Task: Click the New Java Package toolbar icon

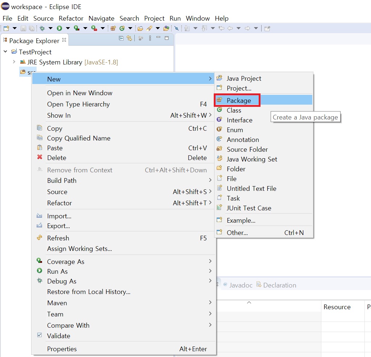Action: 113,28
